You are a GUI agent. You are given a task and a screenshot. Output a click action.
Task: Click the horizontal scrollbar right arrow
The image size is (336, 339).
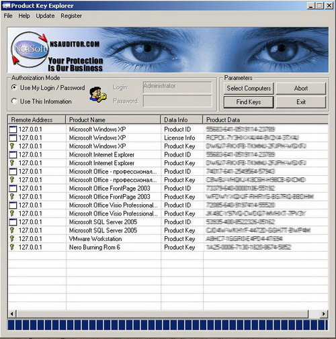(323, 313)
